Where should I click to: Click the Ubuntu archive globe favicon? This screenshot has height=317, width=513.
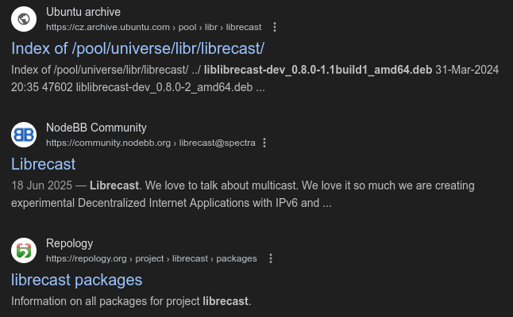[24, 19]
